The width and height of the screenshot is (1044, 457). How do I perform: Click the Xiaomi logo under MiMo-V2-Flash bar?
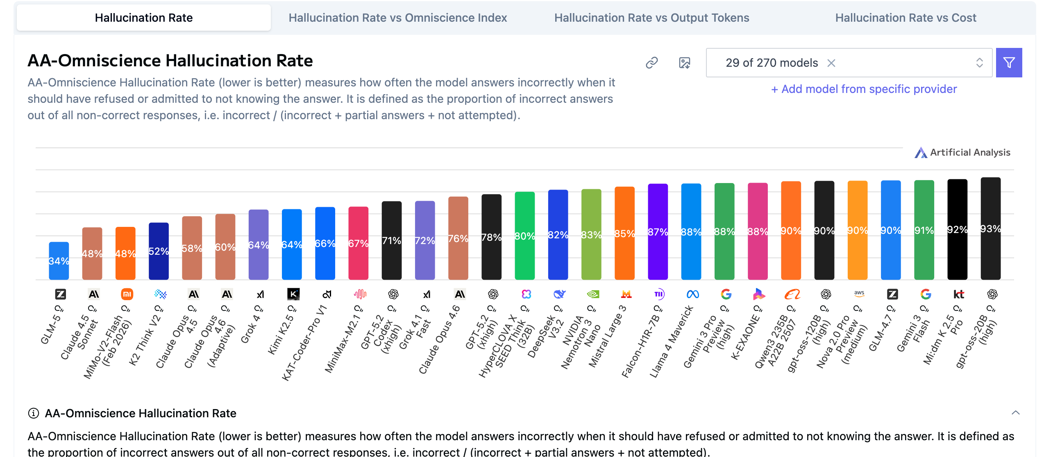coord(127,294)
